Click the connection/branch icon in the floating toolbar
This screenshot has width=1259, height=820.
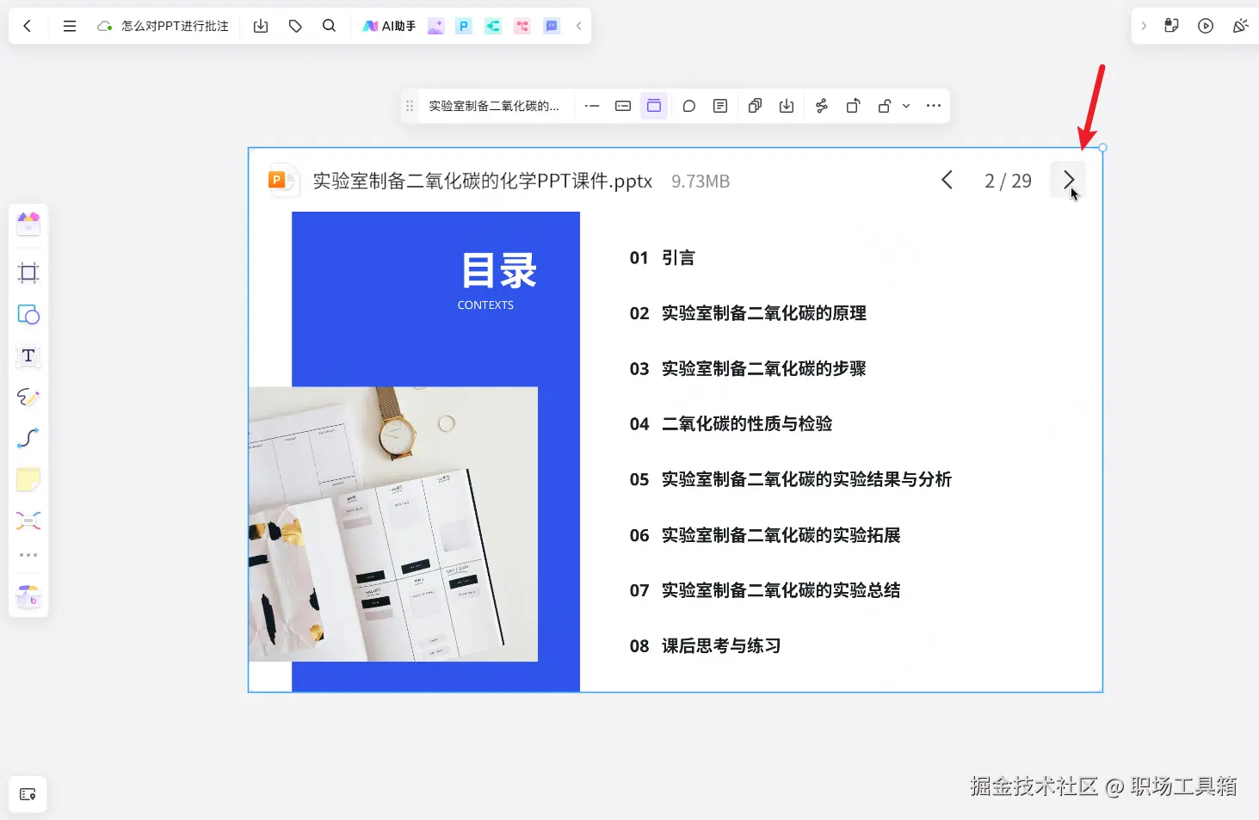(x=822, y=106)
